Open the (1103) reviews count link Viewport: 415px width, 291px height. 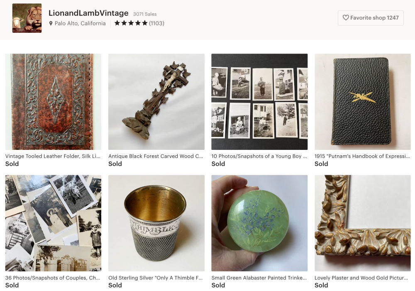156,23
